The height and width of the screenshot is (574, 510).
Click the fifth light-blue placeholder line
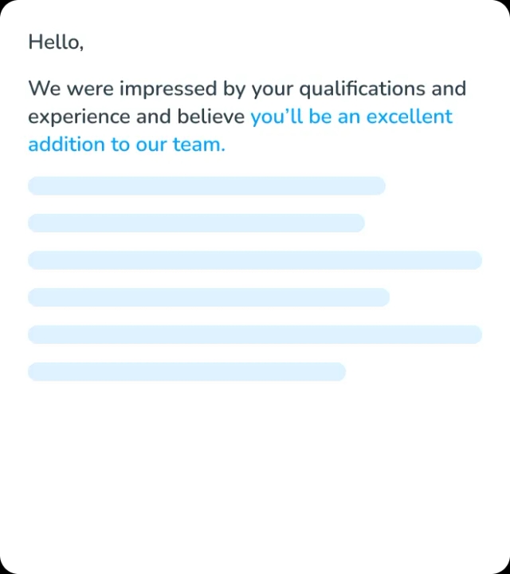[255, 335]
